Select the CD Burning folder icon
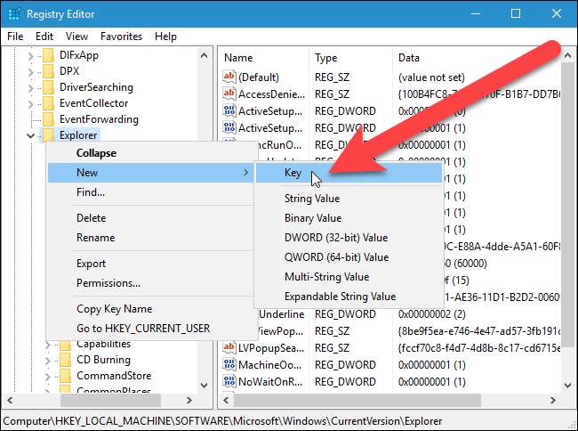This screenshot has width=578, height=431. point(64,360)
